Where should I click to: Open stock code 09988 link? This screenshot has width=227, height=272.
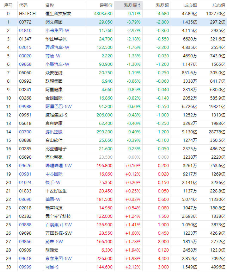[25, 107]
